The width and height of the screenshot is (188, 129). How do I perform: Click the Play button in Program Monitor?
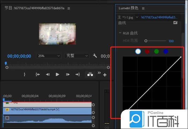(57, 75)
